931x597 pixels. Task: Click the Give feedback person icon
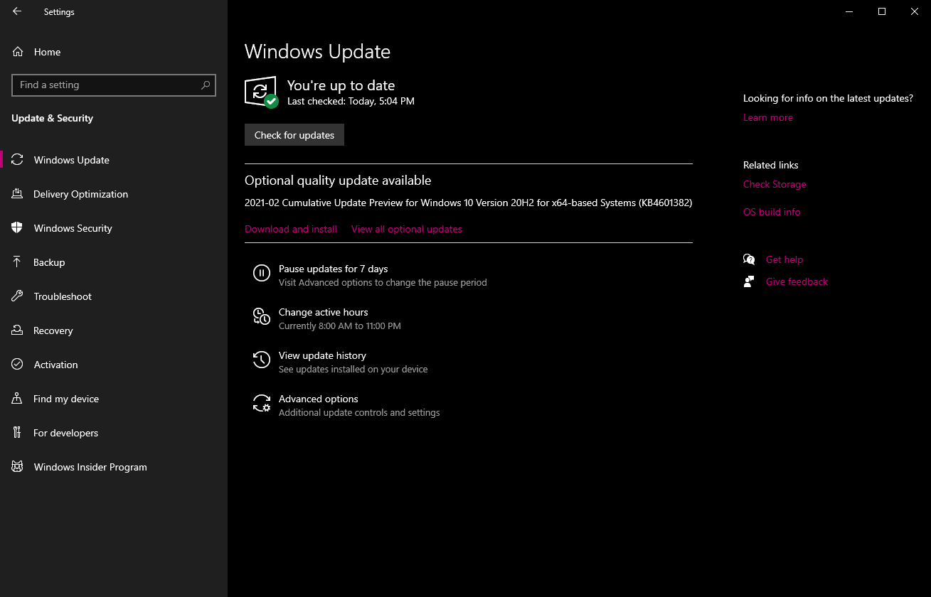[749, 281]
